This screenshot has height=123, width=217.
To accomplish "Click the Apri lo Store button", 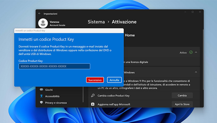I will coord(182,105).
